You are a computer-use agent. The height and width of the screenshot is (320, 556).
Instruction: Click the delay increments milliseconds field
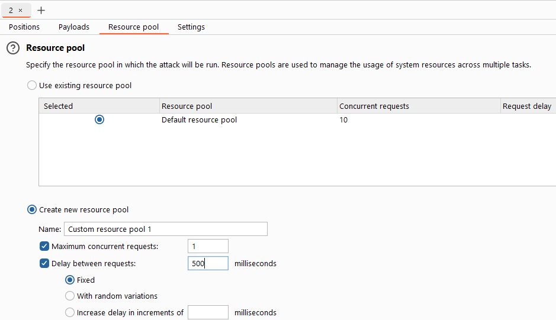tap(208, 312)
